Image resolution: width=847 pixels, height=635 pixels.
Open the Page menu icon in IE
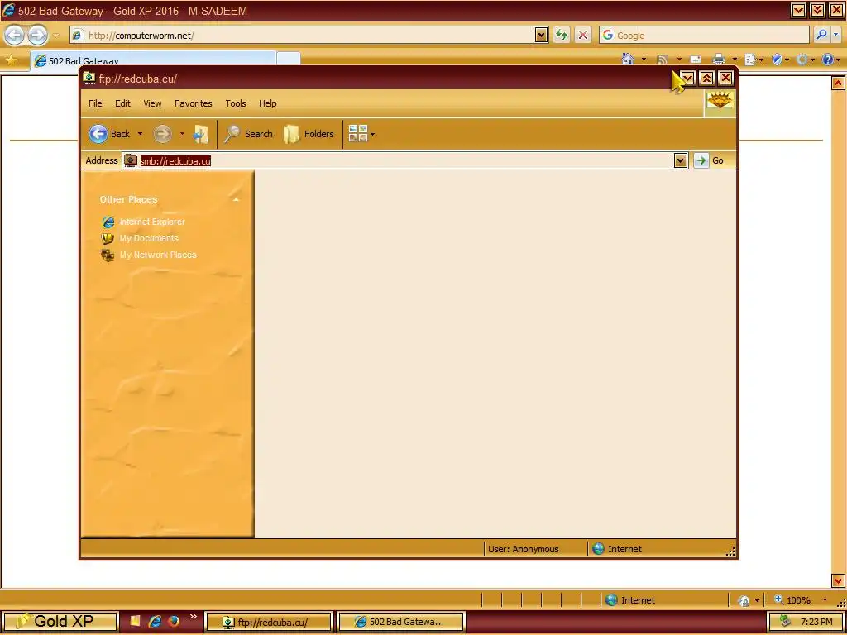pos(749,60)
